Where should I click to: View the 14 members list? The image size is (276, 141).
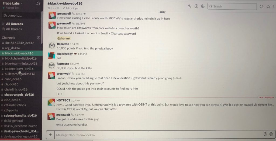click(56, 8)
